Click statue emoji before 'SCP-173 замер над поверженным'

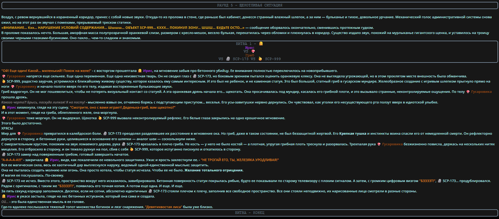[4, 154]
